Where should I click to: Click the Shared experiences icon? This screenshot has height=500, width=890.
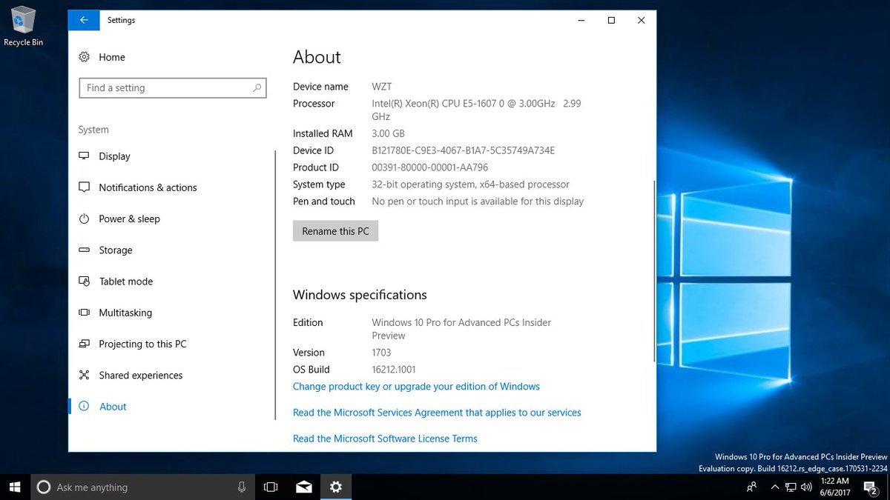(85, 375)
